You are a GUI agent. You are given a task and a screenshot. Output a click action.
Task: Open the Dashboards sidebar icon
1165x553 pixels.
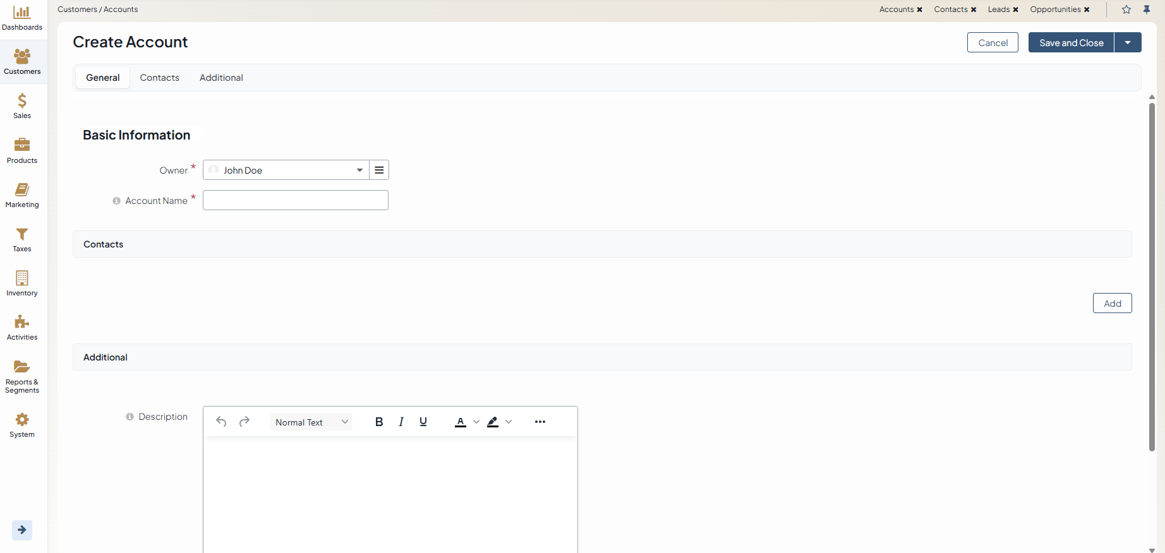point(22,13)
